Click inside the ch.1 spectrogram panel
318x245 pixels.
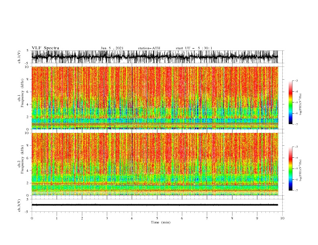point(155,98)
